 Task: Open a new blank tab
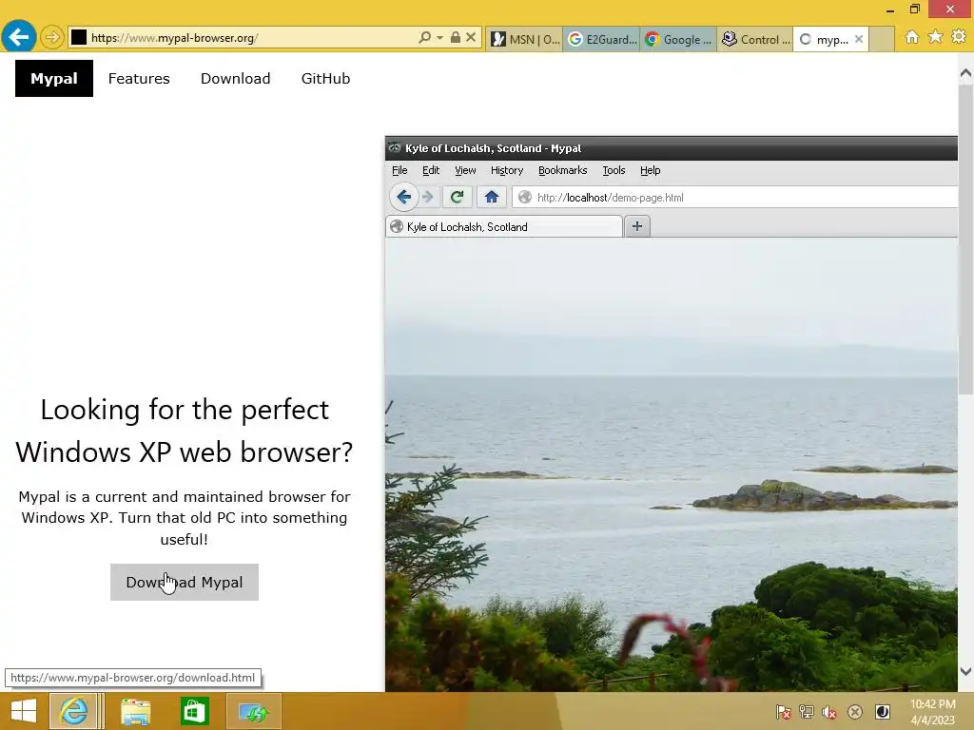[x=882, y=40]
